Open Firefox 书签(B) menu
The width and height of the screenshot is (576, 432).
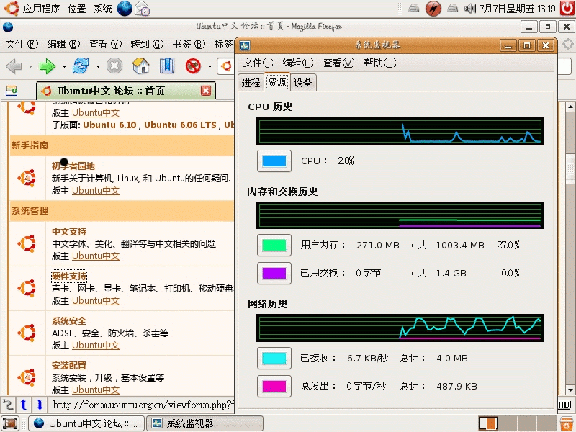click(189, 45)
